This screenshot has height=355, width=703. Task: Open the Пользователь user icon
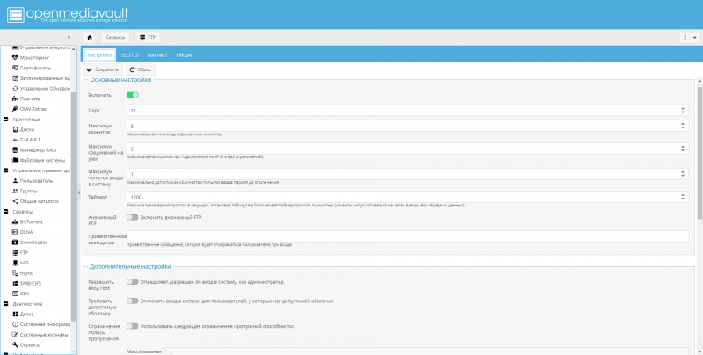(15, 181)
